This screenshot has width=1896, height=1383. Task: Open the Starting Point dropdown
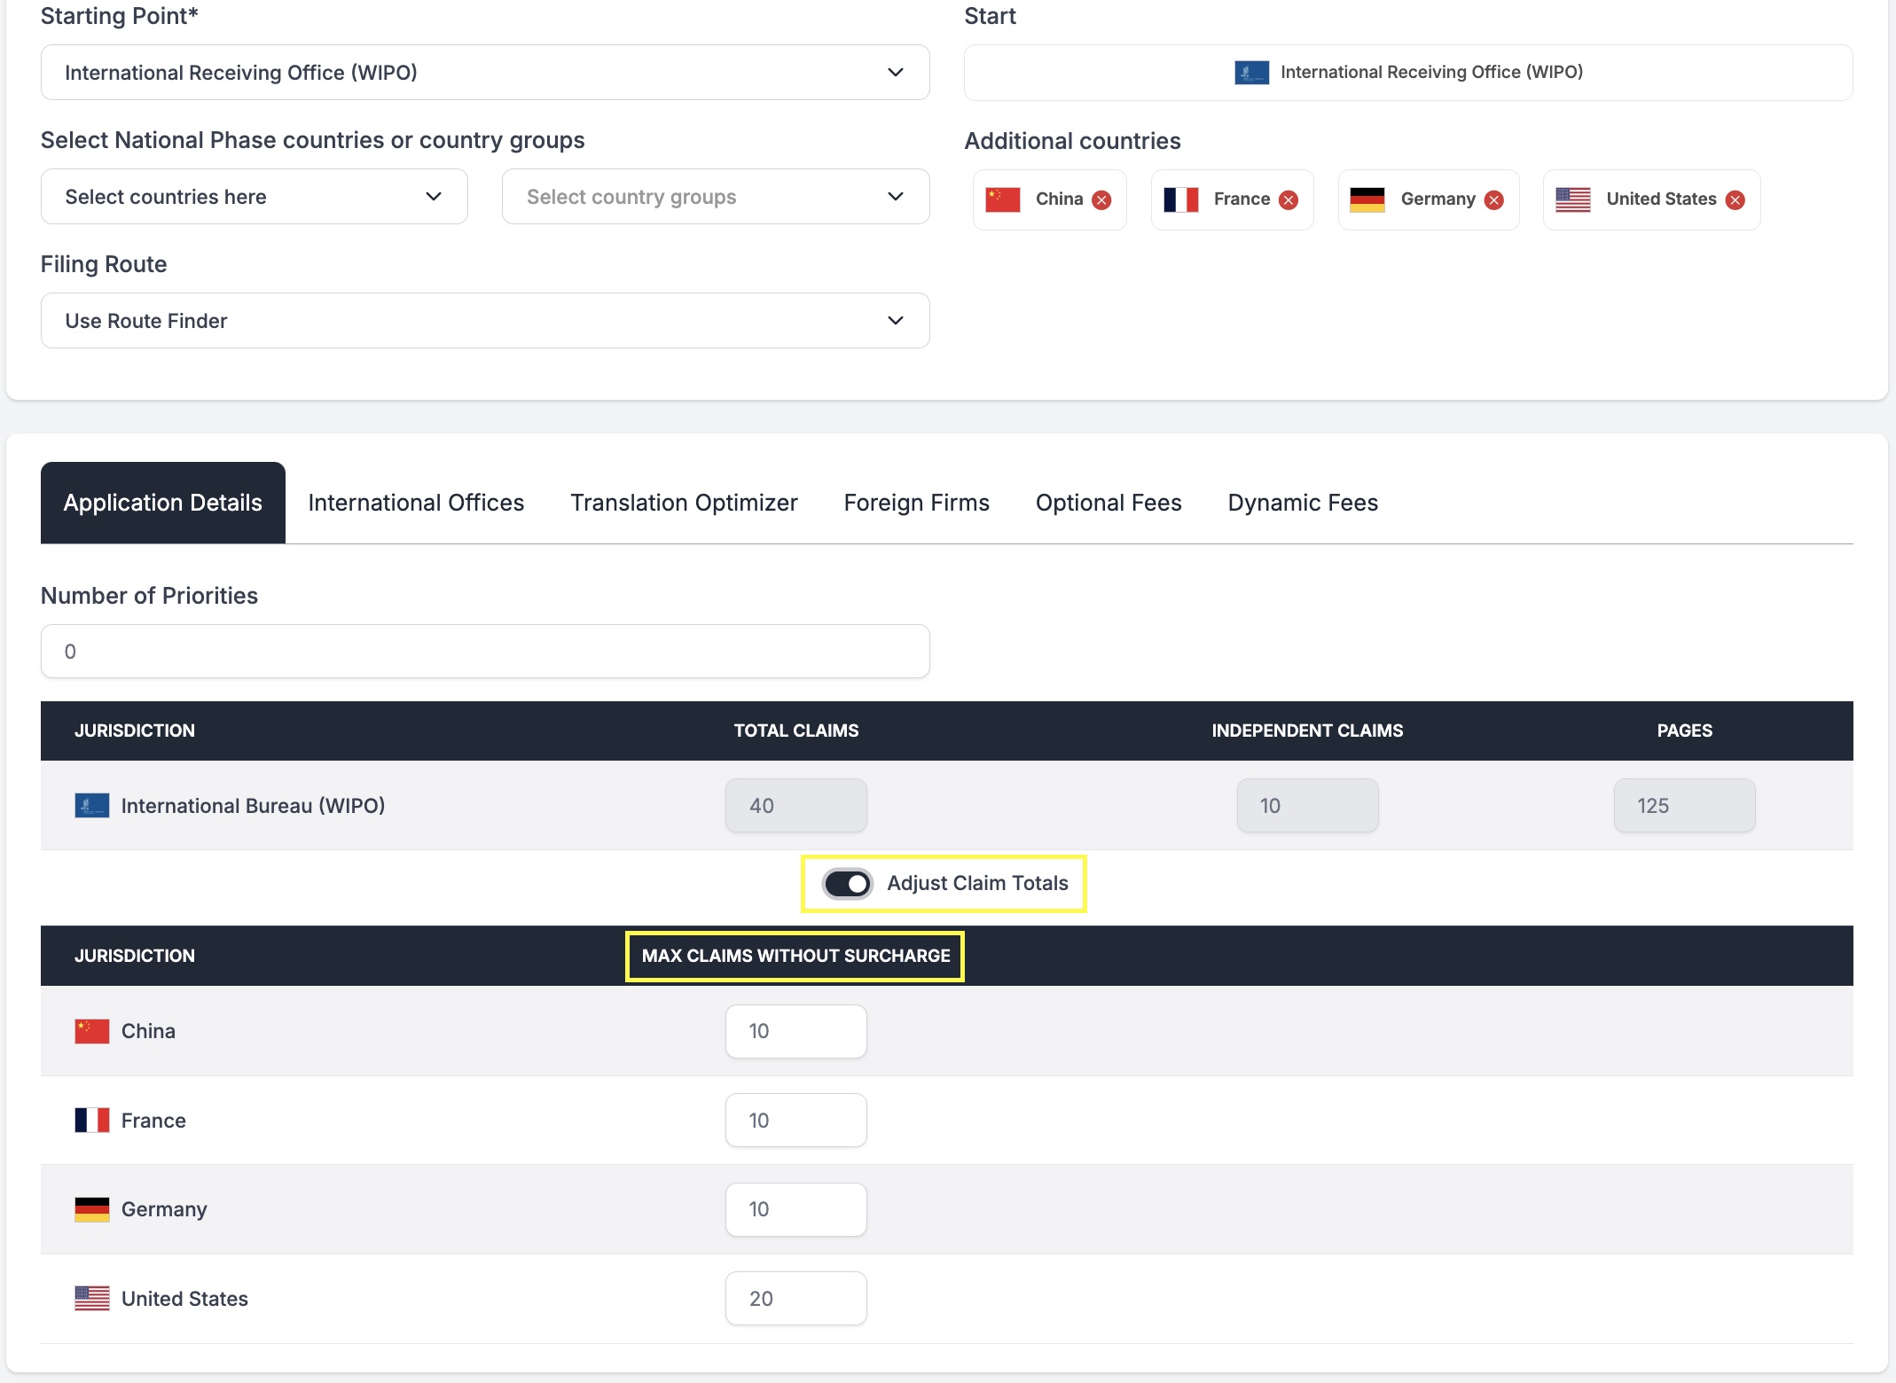(x=485, y=73)
